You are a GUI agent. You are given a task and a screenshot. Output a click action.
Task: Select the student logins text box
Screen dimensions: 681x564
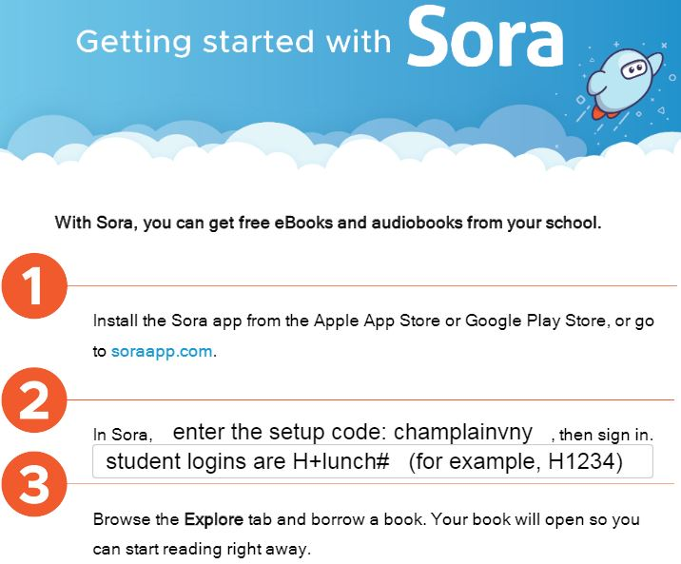coord(372,461)
